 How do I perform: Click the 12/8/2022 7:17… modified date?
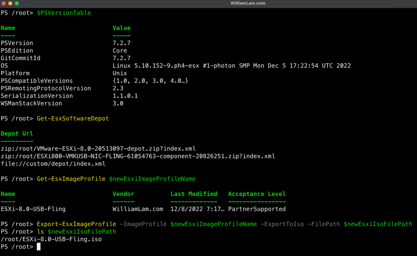pyautogui.click(x=198, y=209)
